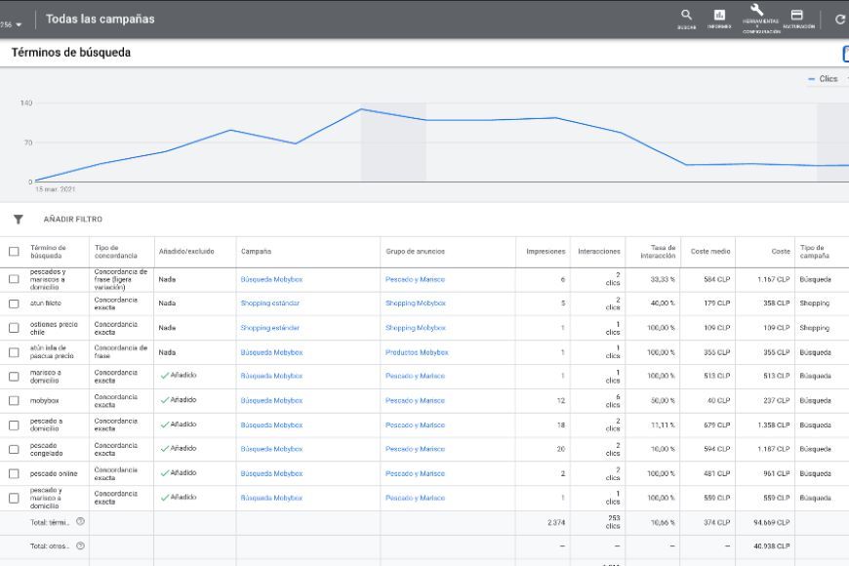Open Búsqueda Mobybox link in pescados y mariscos row
This screenshot has width=849, height=566.
tap(271, 279)
